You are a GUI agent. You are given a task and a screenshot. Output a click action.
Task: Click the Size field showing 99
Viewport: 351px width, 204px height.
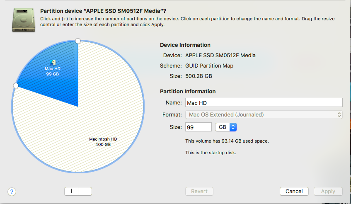[x=198, y=127]
